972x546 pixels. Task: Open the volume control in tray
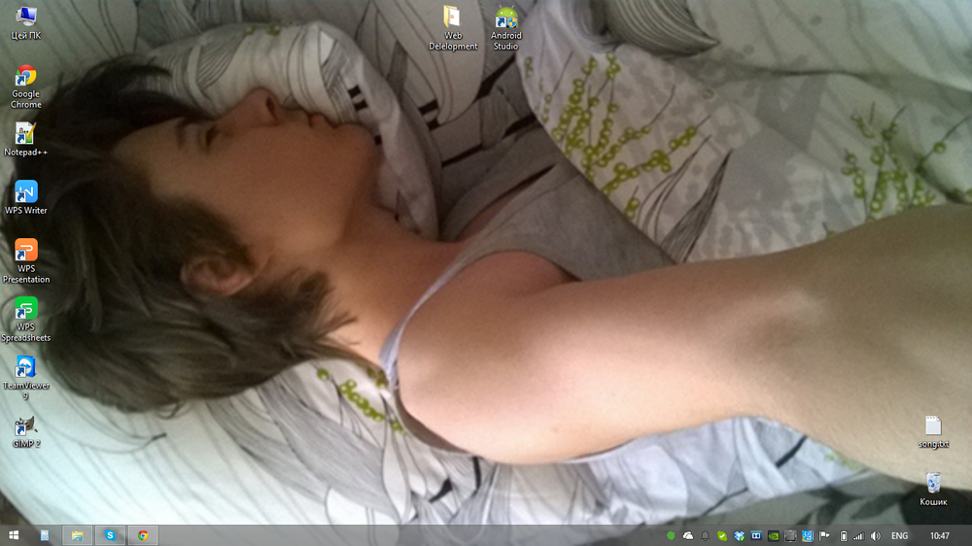point(875,535)
